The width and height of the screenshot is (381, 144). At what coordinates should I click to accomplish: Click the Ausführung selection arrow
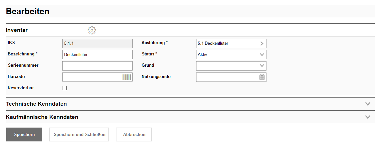(262, 43)
